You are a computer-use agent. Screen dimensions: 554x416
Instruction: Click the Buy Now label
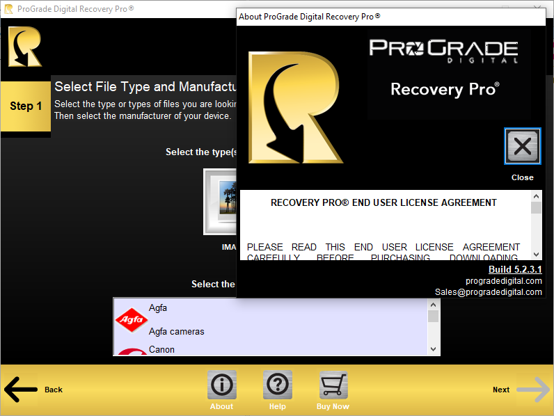click(x=333, y=406)
